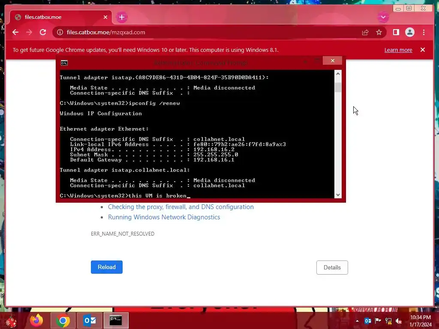Share this page icon in address bar
439x329 pixels.
(x=365, y=32)
